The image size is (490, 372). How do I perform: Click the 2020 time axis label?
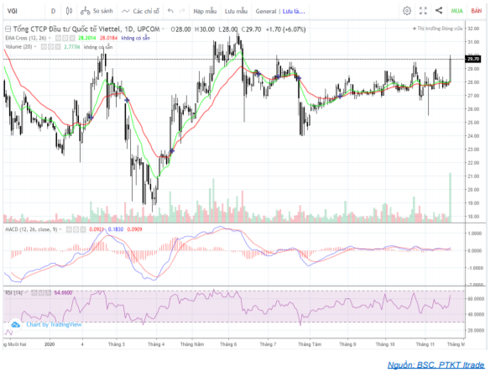click(x=50, y=344)
